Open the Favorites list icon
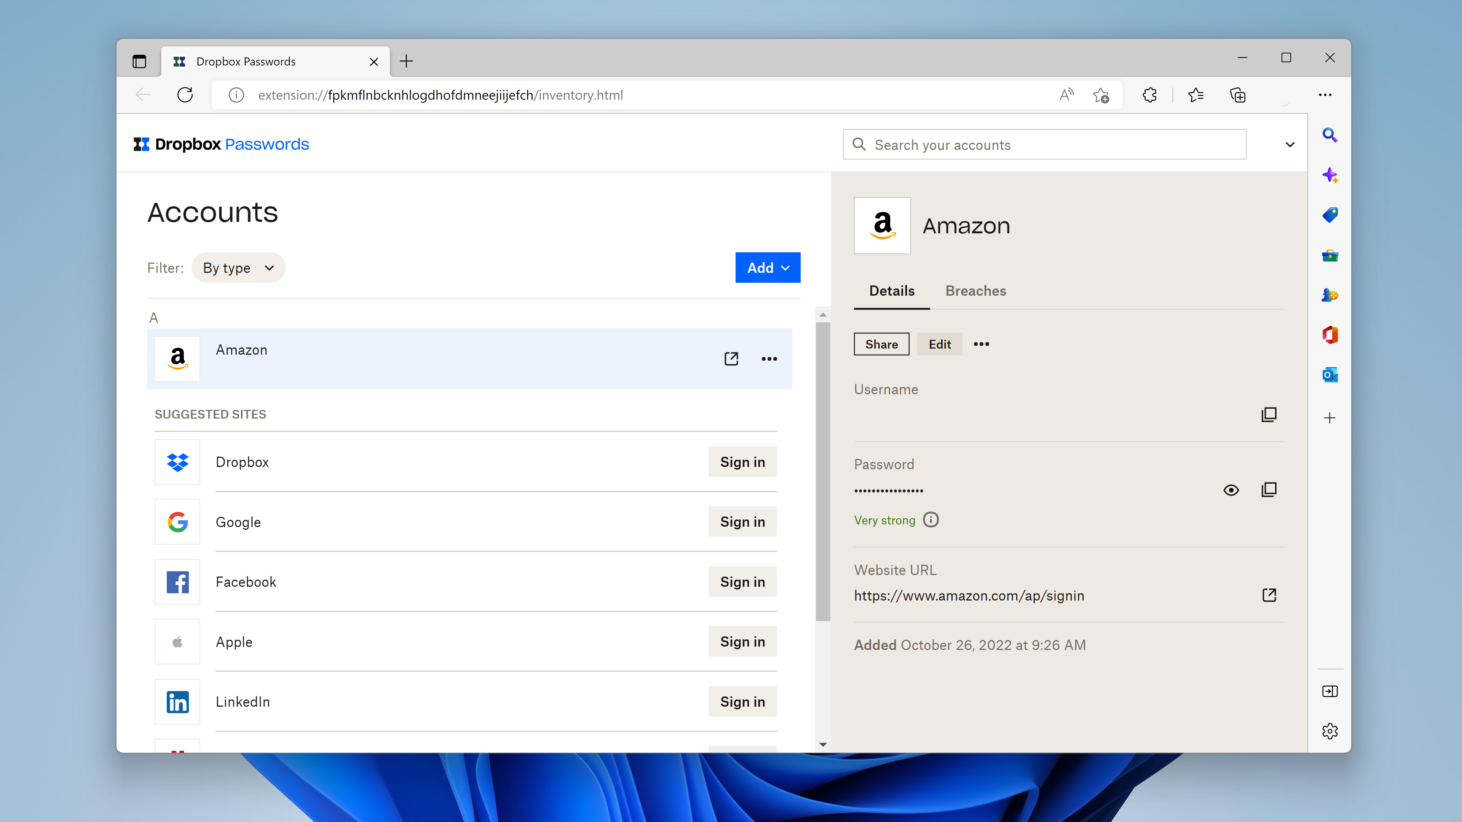 coord(1195,95)
